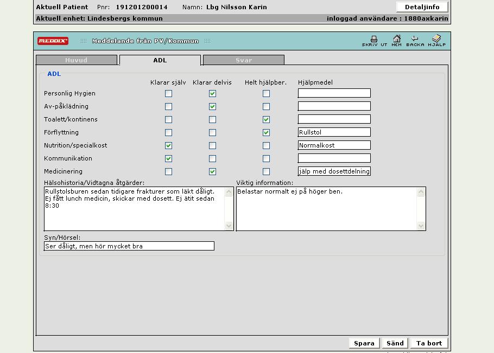The height and width of the screenshot is (353, 494).
Task: Uncheck Klarar delvis for Personlig Hygien
Action: point(212,93)
